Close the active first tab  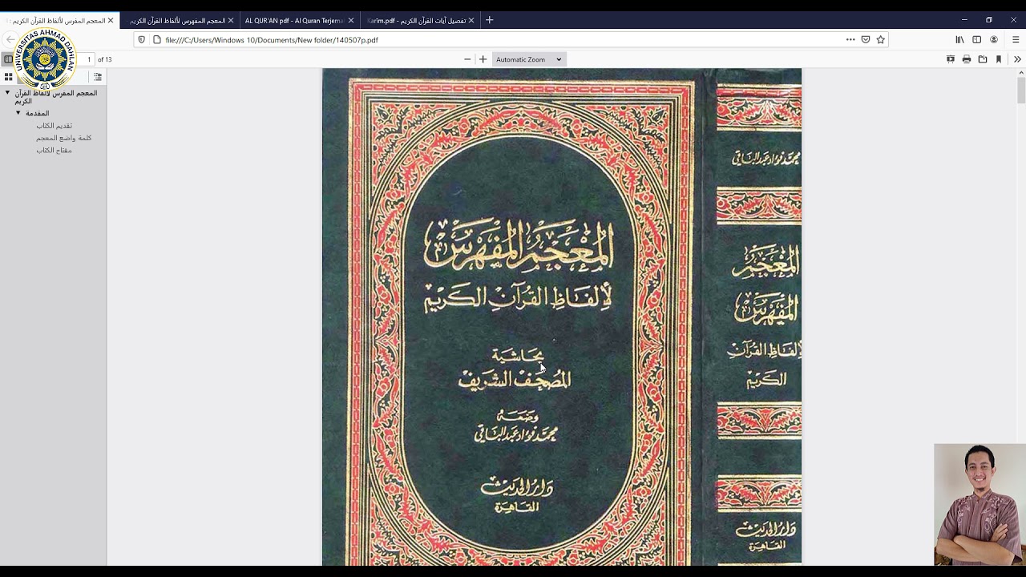[x=111, y=20]
